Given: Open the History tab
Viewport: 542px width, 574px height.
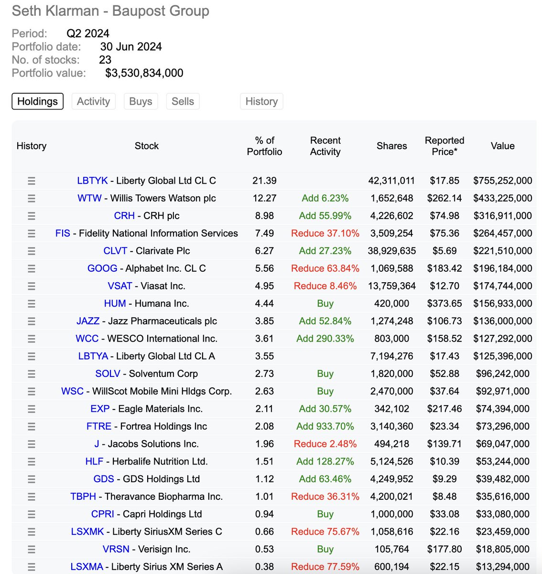Looking at the screenshot, I should pyautogui.click(x=261, y=101).
